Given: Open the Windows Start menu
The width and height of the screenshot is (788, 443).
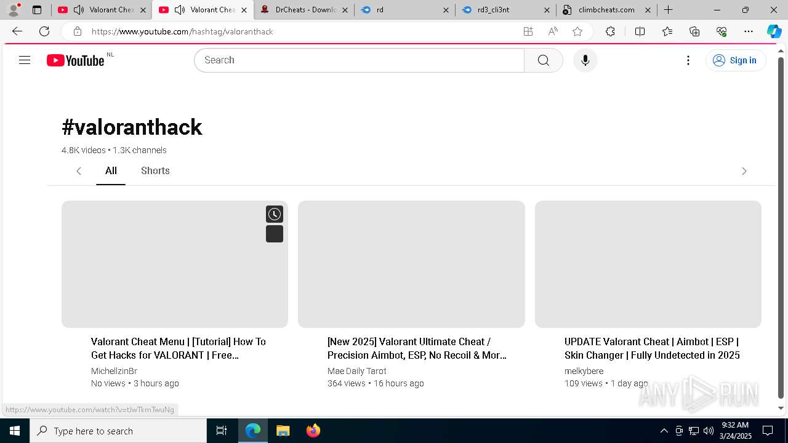Looking at the screenshot, I should coord(15,431).
